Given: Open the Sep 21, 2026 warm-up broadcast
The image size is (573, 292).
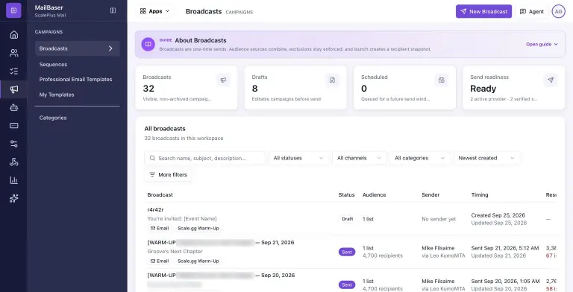Looking at the screenshot, I should (221, 242).
